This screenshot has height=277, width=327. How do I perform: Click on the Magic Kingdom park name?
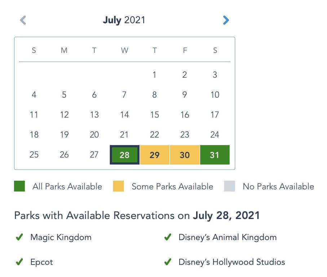(61, 237)
